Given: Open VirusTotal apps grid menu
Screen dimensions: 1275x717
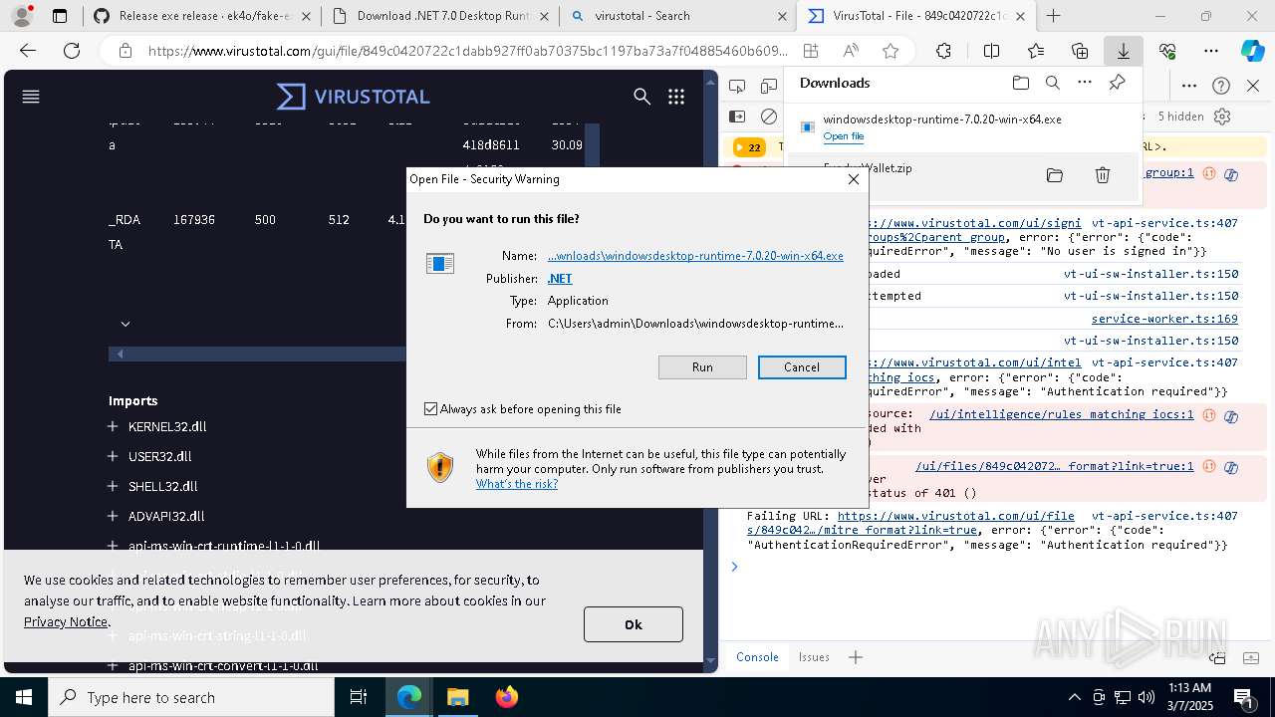Looking at the screenshot, I should pyautogui.click(x=676, y=97).
